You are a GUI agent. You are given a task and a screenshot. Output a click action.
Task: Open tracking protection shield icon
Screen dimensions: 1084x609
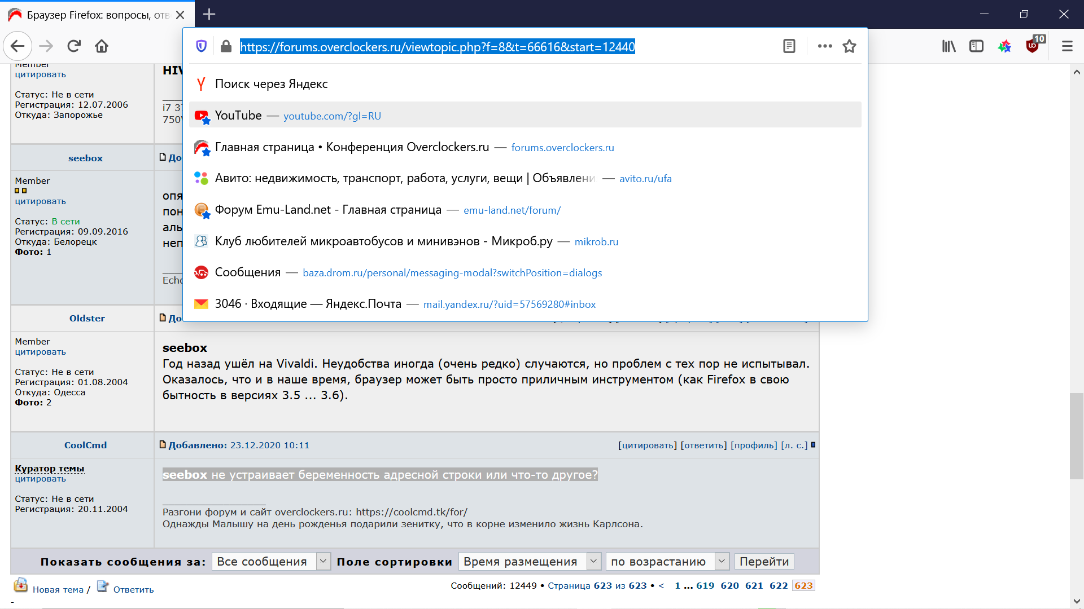pyautogui.click(x=202, y=46)
